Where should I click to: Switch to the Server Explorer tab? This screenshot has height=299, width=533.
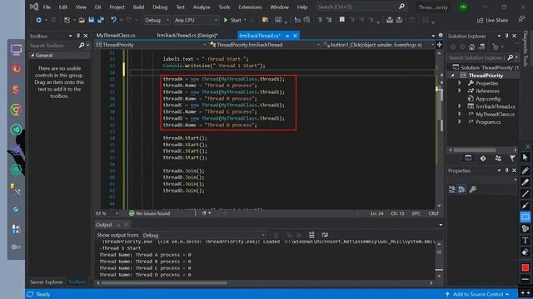click(47, 282)
